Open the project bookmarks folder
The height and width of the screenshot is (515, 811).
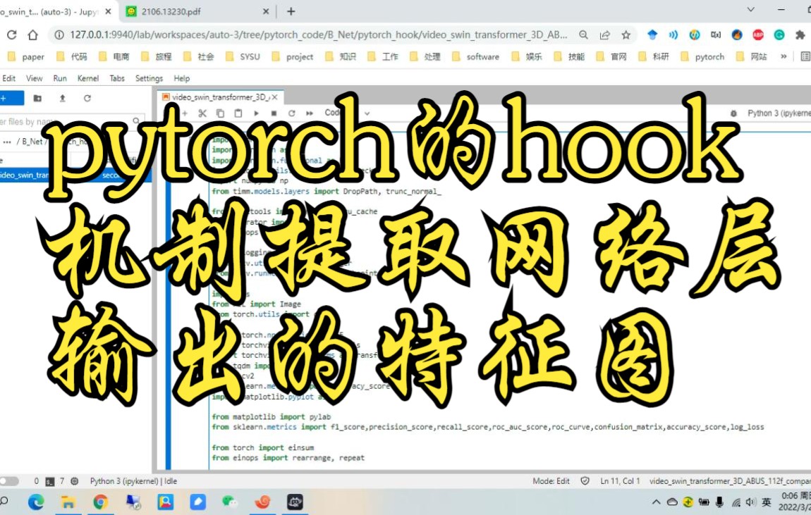pyautogui.click(x=292, y=56)
